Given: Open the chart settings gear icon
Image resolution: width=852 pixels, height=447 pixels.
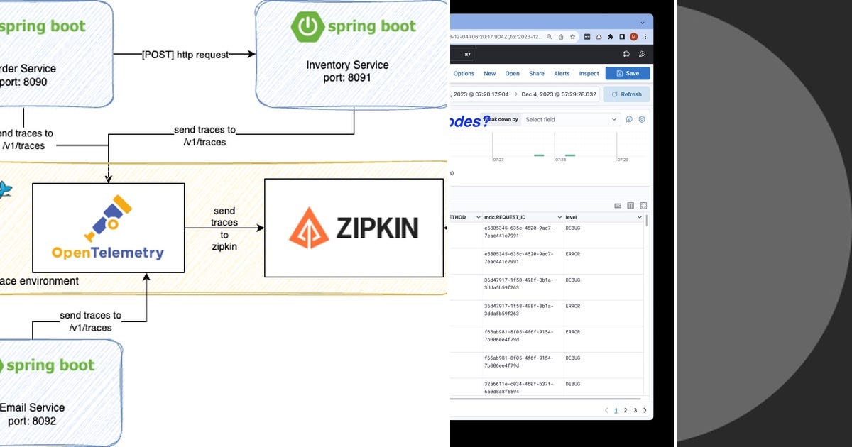Looking at the screenshot, I should pyautogui.click(x=641, y=119).
